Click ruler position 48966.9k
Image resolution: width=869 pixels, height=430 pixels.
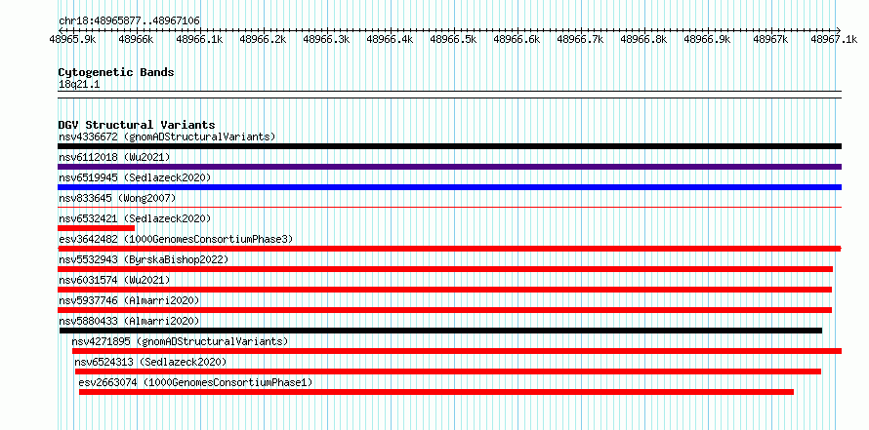coord(707,39)
